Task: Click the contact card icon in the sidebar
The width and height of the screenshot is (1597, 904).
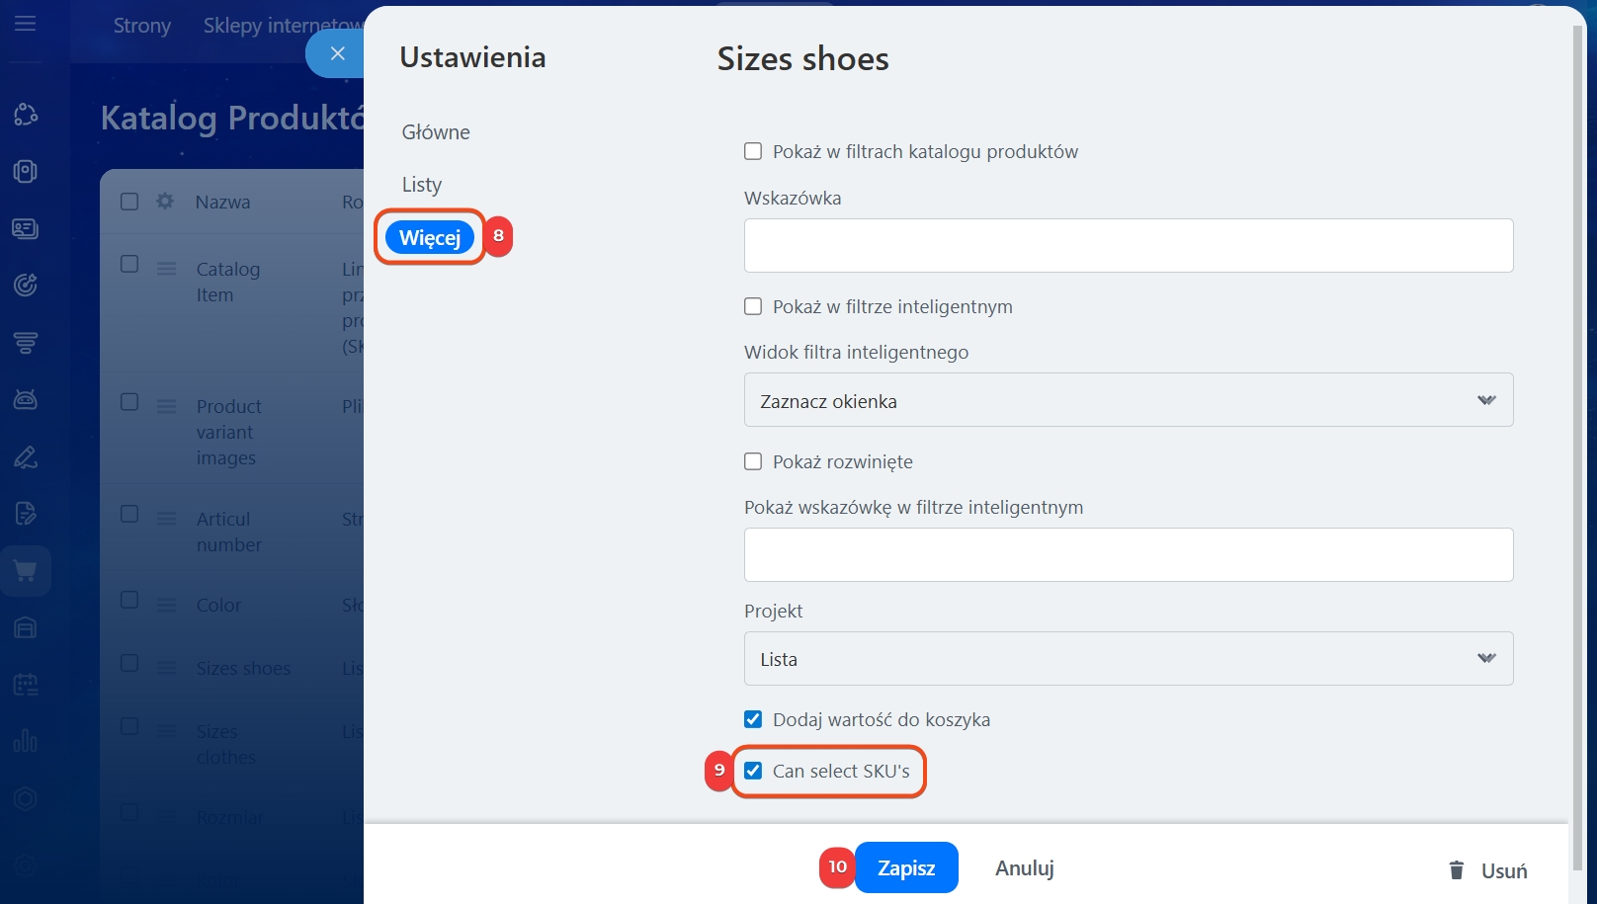Action: click(26, 229)
